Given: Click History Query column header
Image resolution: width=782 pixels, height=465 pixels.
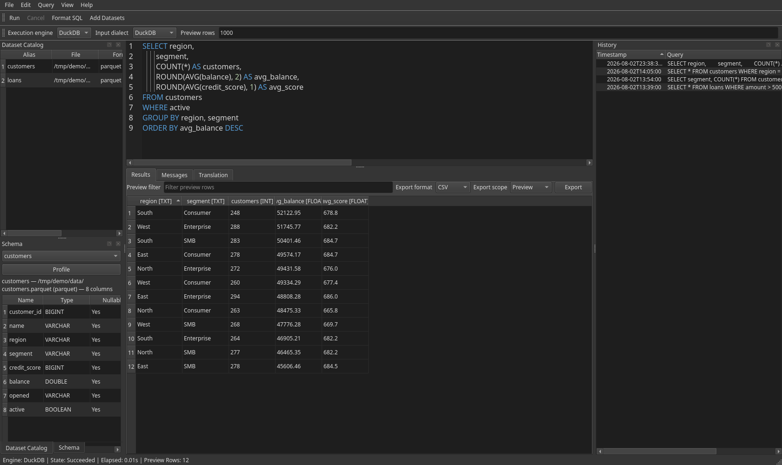Looking at the screenshot, I should [723, 54].
